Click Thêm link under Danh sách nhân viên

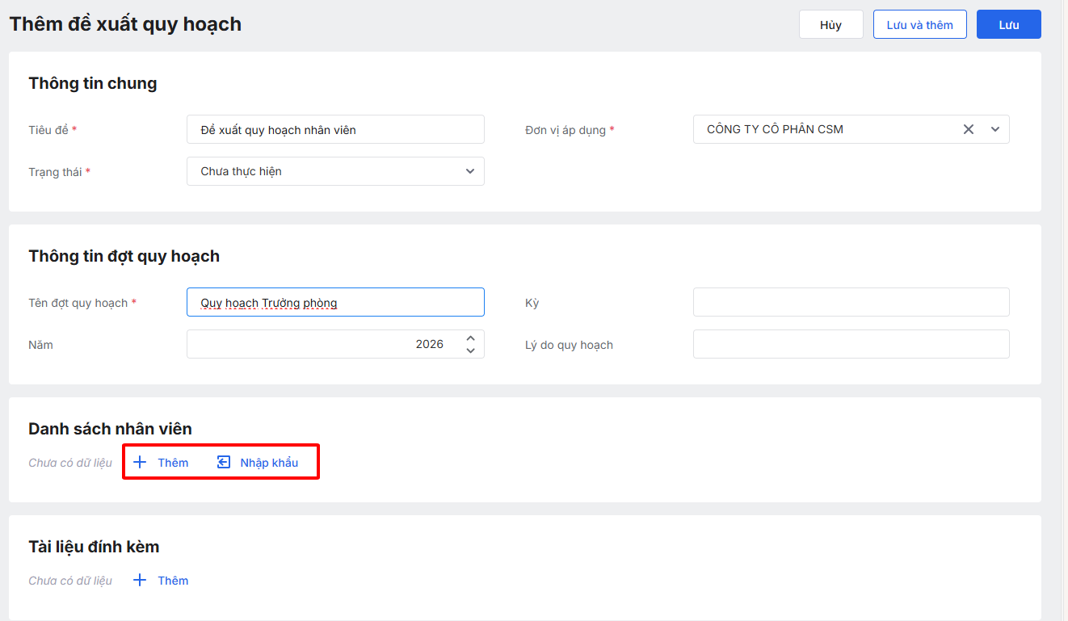[173, 463]
